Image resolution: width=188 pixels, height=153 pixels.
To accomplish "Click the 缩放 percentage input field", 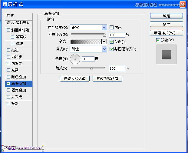I will tap(117, 68).
